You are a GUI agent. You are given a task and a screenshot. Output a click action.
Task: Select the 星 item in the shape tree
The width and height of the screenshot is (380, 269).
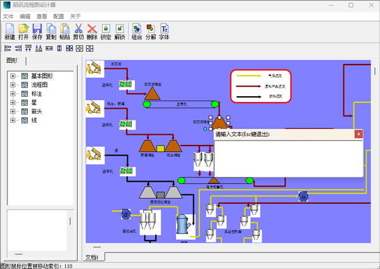pos(34,102)
